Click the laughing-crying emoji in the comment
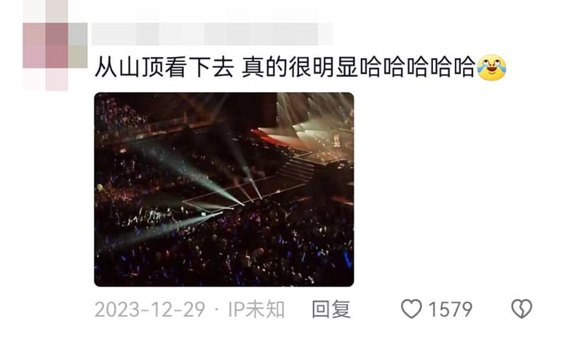This screenshot has width=564, height=338. (491, 67)
